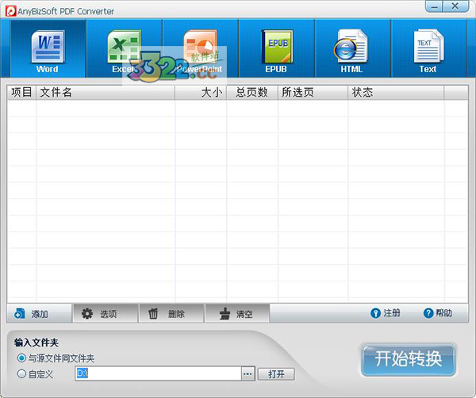Select the Text conversion format icon

428,48
